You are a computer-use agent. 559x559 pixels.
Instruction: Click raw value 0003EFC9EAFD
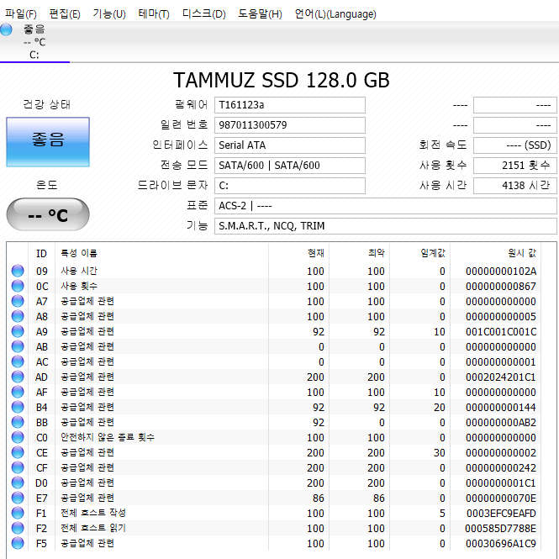[501, 514]
